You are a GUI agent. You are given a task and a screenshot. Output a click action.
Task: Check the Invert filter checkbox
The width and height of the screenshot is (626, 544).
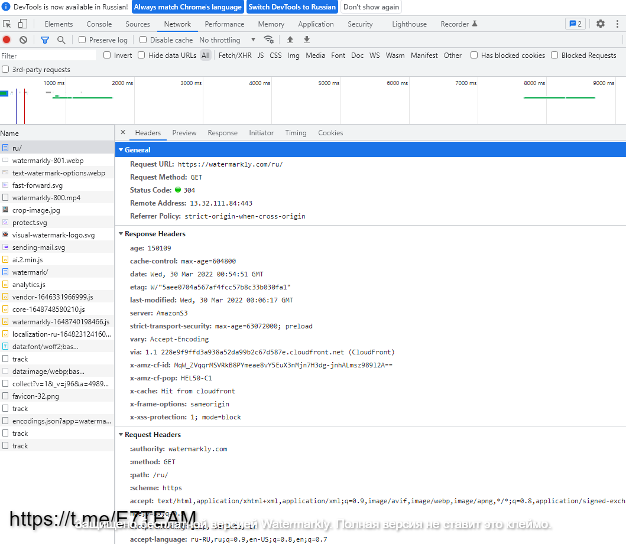coord(107,55)
